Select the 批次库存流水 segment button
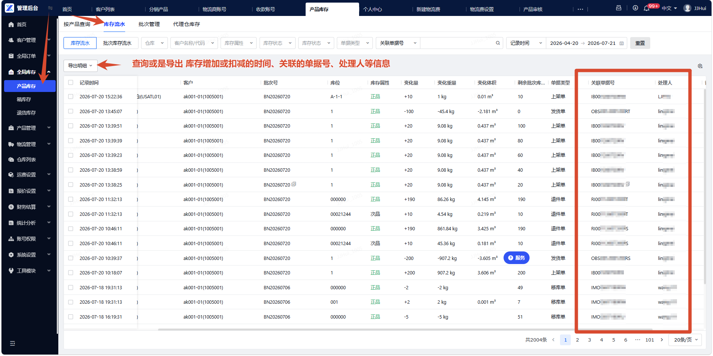 (117, 43)
